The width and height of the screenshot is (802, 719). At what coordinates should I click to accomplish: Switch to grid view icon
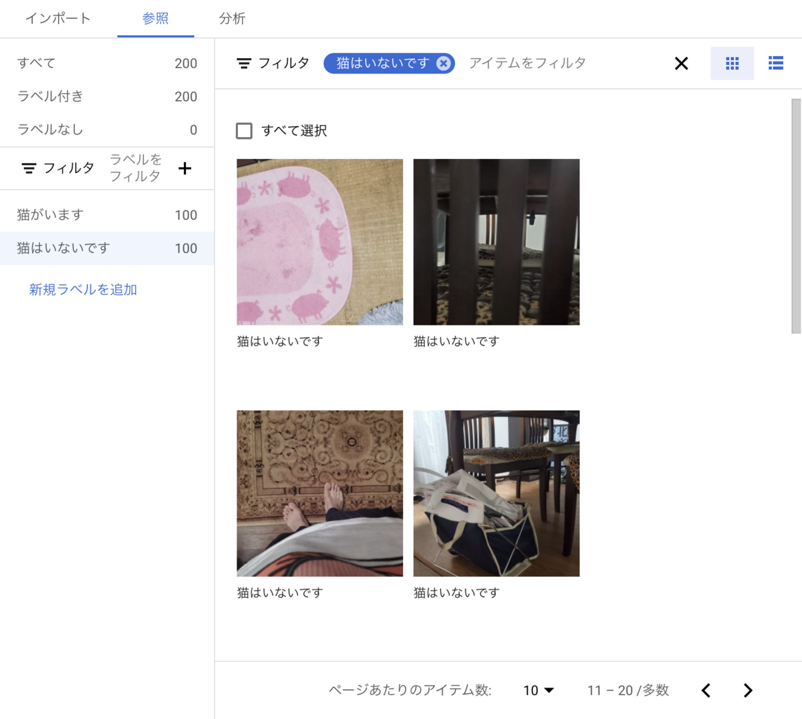tap(732, 63)
